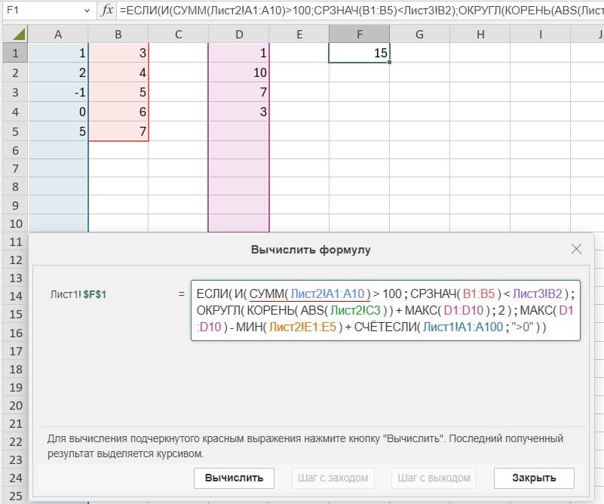The width and height of the screenshot is (604, 504).
Task: Click cell B5 containing 7
Action: pos(118,131)
